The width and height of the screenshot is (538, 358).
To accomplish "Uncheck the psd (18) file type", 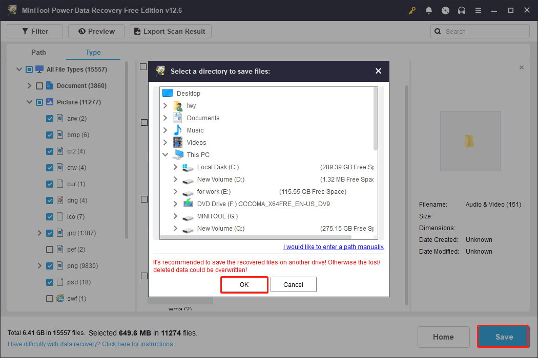I will 49,282.
